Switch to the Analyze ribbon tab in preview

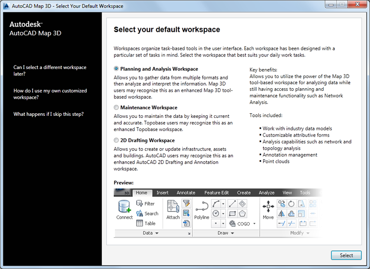point(267,193)
